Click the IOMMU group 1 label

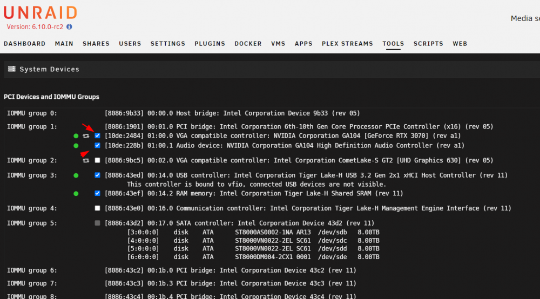[x=32, y=127]
